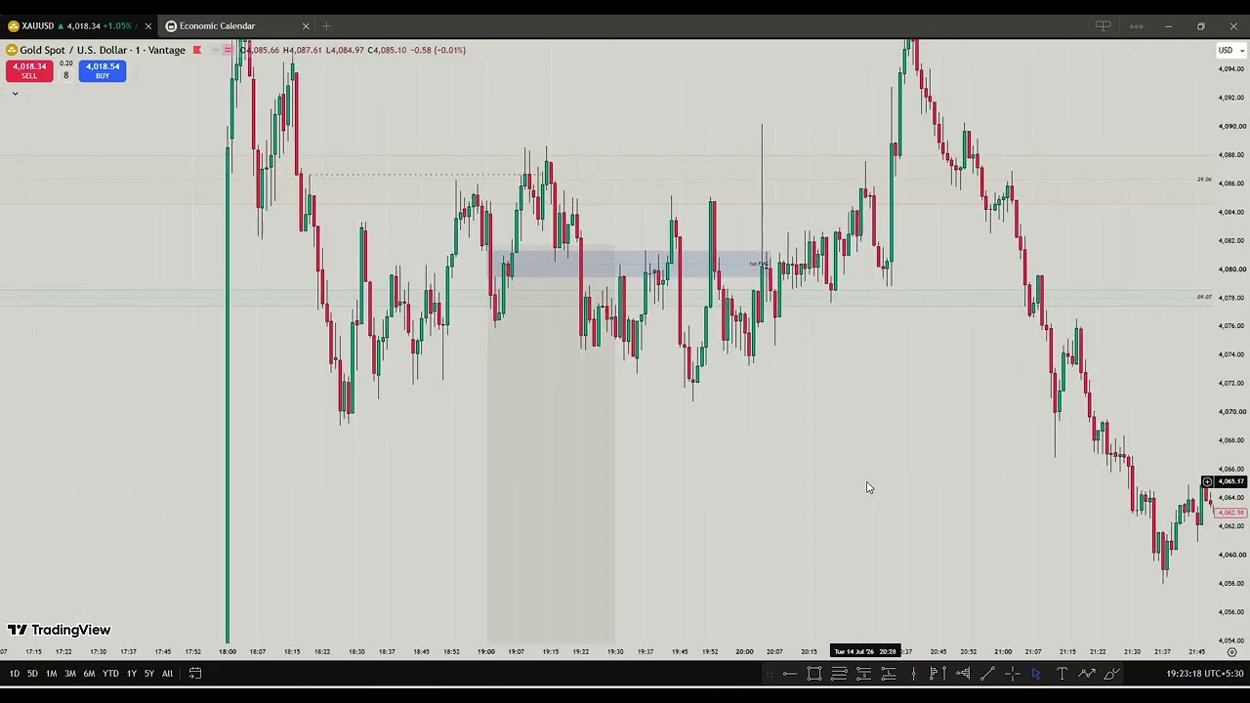The image size is (1250, 703).
Task: Grab the drawing toolbar drag handle
Action: 770,674
